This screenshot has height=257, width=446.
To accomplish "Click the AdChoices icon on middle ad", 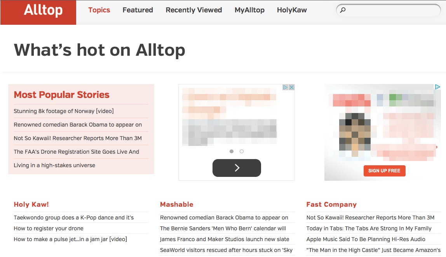I will 286,87.
